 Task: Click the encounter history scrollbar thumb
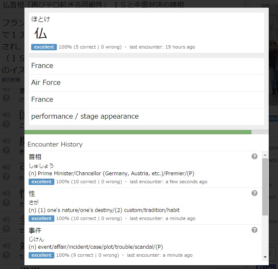click(x=265, y=186)
